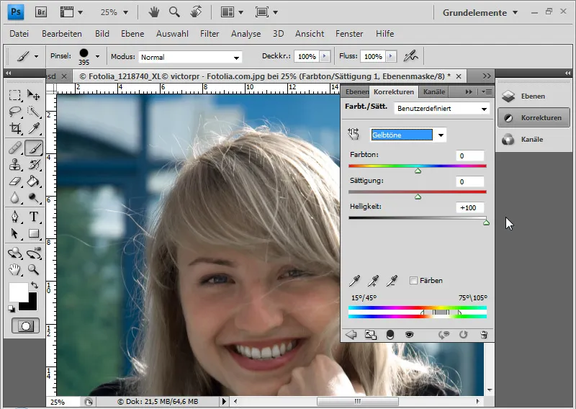This screenshot has height=409, width=576.
Task: Click the horizontal scrollbar thumb
Action: click(357, 401)
